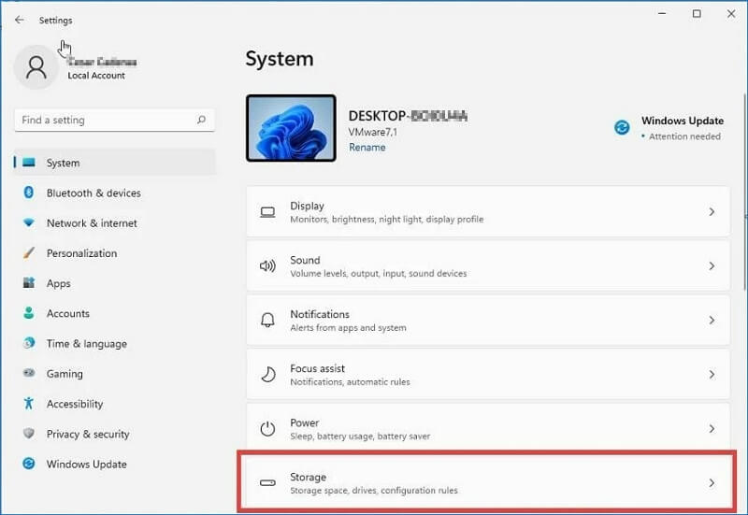This screenshot has width=748, height=515.
Task: Click the Focus assist moon icon
Action: pos(268,374)
